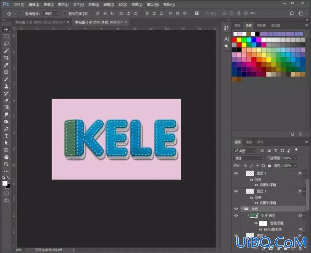Collapse 图层 8 effects arrow
Image resolution: width=311 pixels, height=253 pixels.
[x=304, y=173]
